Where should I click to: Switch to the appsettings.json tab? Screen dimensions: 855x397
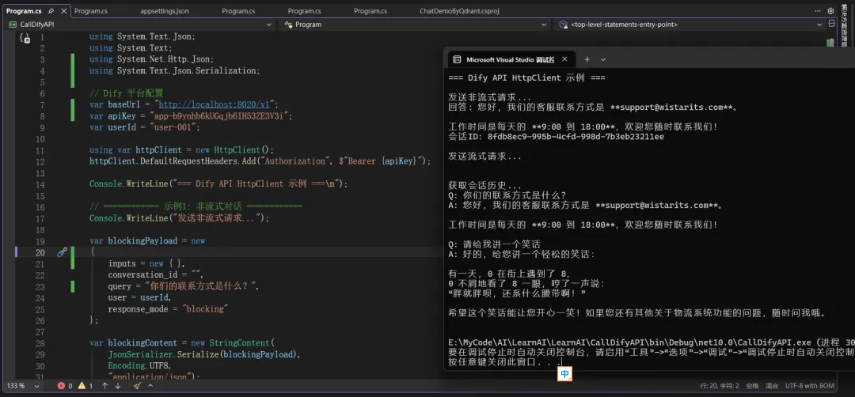click(x=164, y=11)
